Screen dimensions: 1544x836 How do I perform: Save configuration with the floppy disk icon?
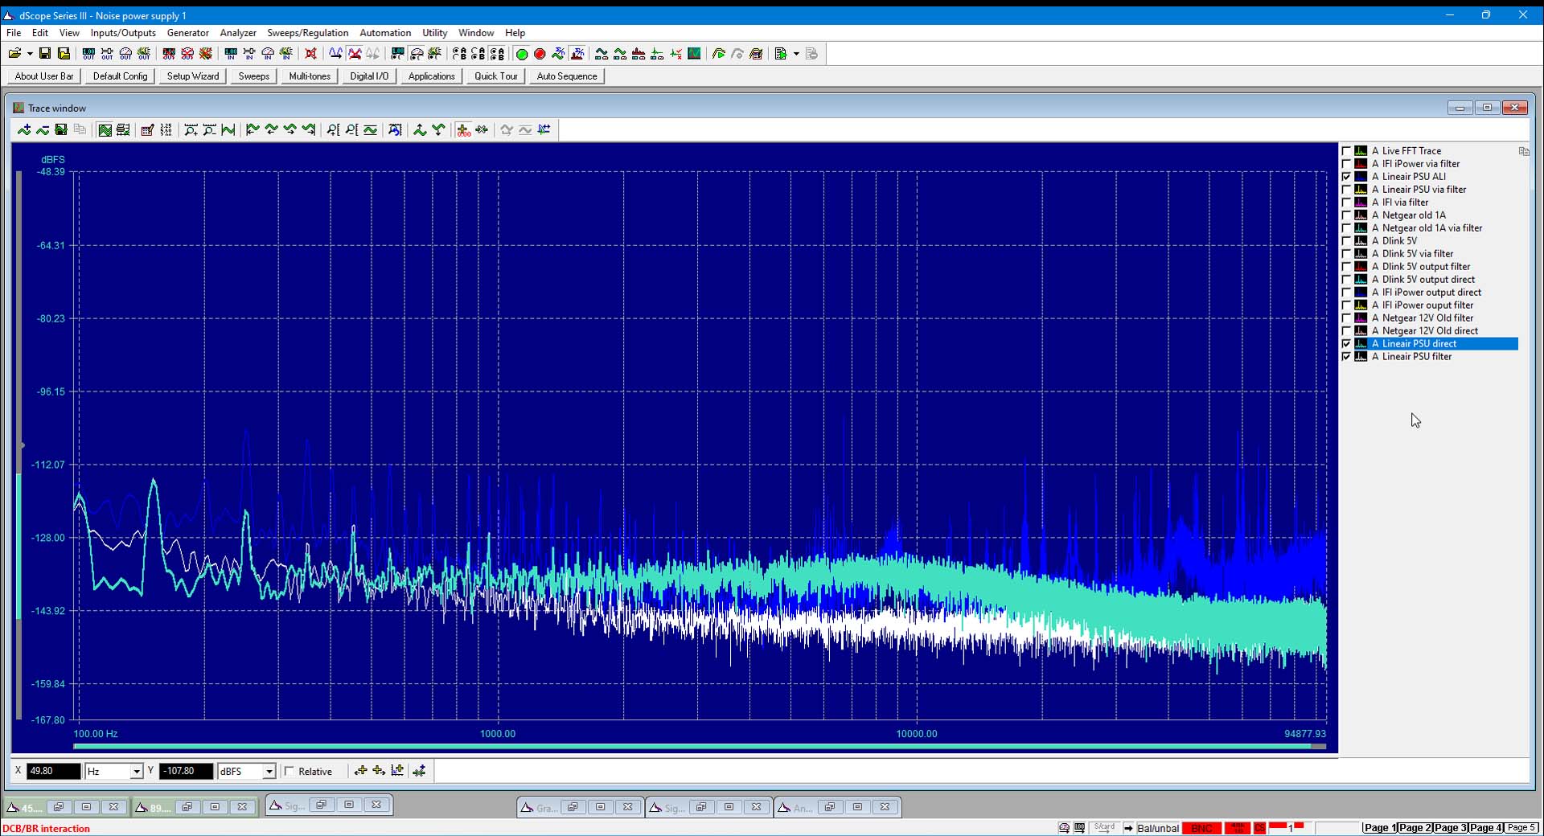[45, 54]
